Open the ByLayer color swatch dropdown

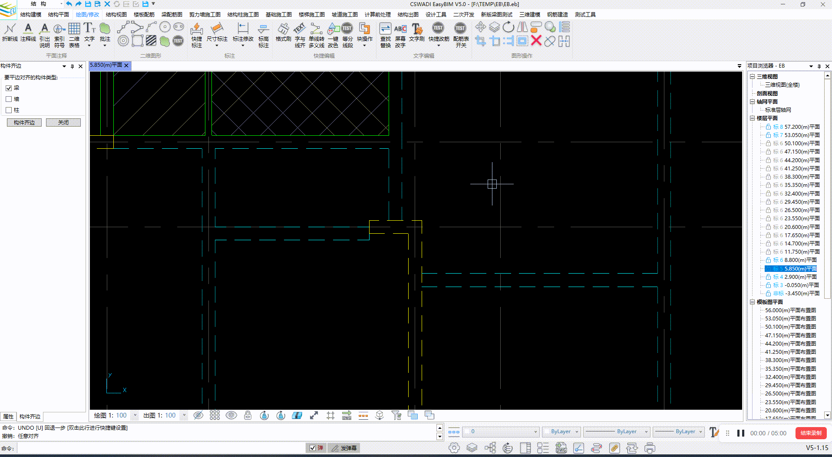click(561, 431)
